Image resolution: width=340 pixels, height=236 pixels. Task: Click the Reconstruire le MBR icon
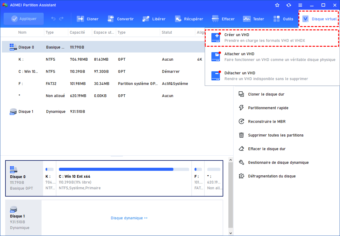pos(241,121)
